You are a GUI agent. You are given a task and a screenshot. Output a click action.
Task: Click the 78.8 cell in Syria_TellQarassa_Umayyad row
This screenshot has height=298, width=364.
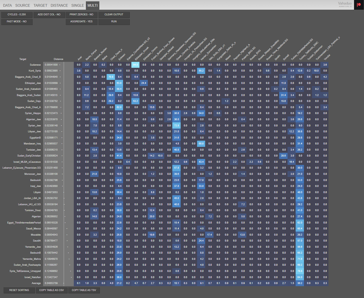click(x=300, y=271)
